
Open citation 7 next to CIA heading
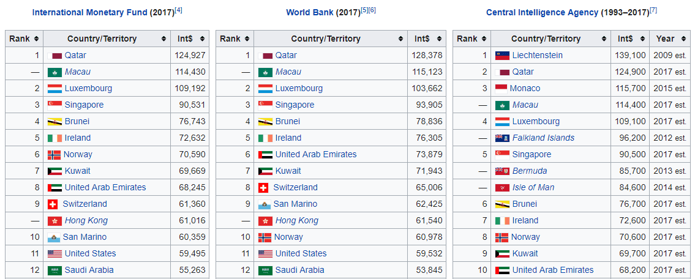point(653,10)
